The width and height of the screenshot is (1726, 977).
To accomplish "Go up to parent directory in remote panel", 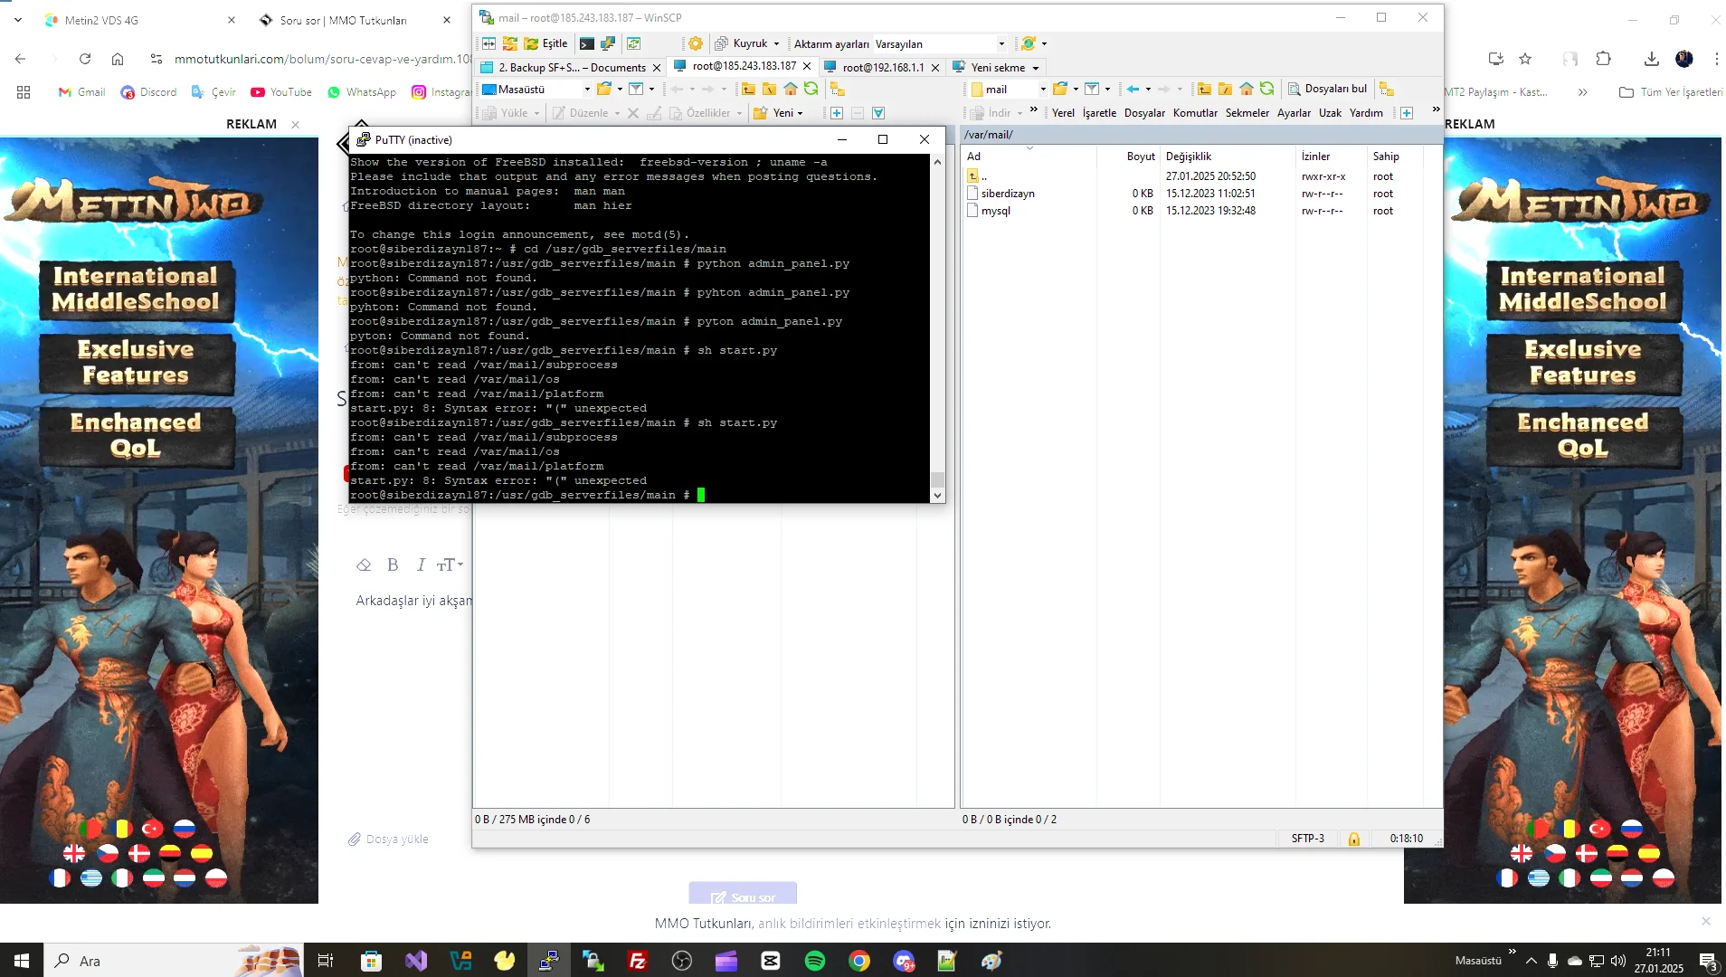I will 1204,90.
